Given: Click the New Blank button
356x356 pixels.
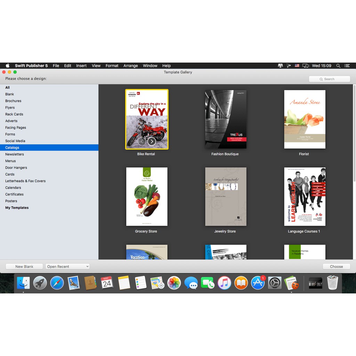Looking at the screenshot, I should tap(24, 267).
